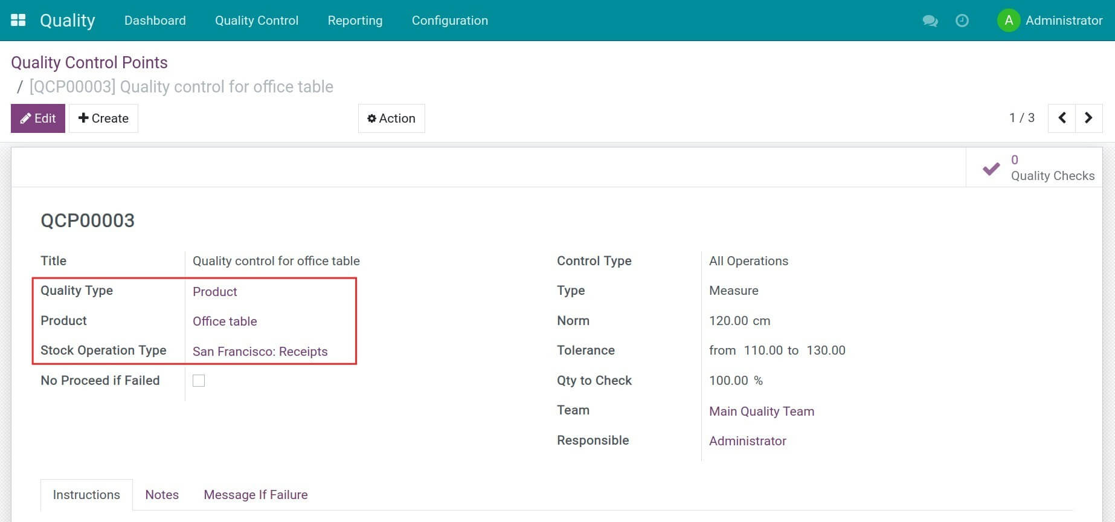The image size is (1115, 522).
Task: Click the Administrator avatar icon
Action: pyautogui.click(x=1008, y=21)
